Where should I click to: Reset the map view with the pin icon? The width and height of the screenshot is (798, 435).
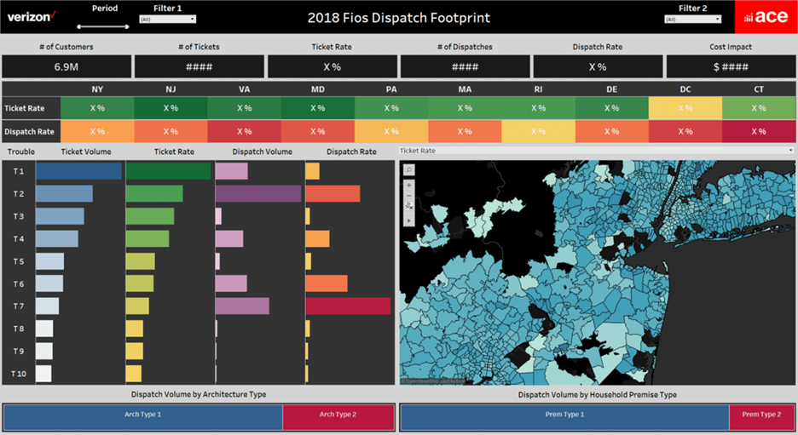tap(408, 207)
